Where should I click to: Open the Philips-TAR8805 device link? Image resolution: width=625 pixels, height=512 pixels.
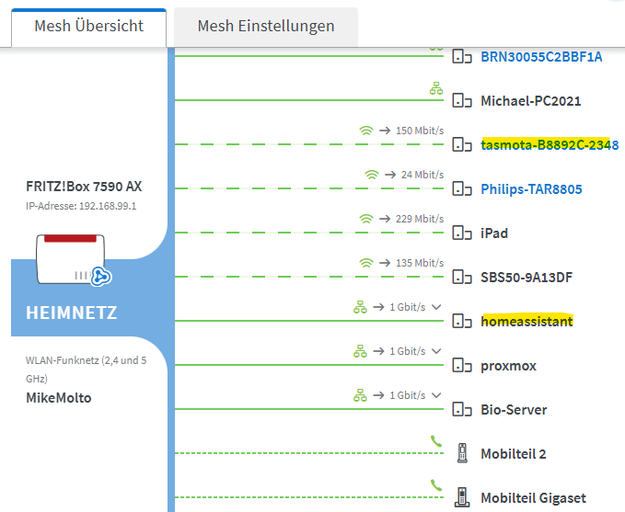pyautogui.click(x=531, y=189)
